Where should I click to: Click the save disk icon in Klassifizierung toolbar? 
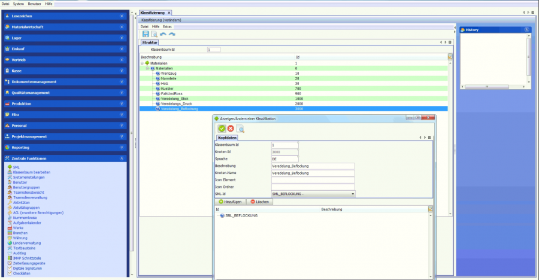pos(145,34)
